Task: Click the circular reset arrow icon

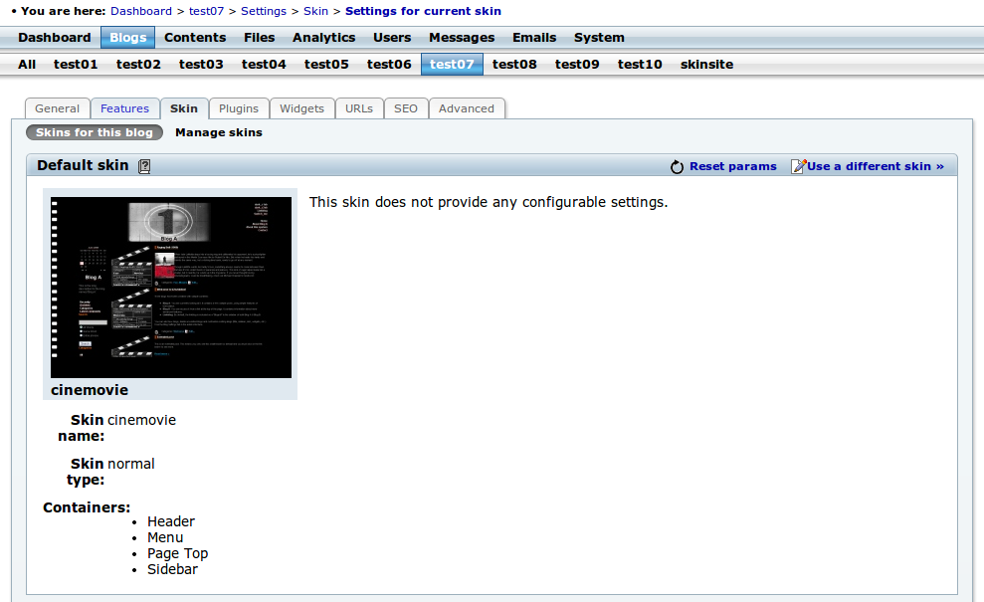Action: pos(677,167)
